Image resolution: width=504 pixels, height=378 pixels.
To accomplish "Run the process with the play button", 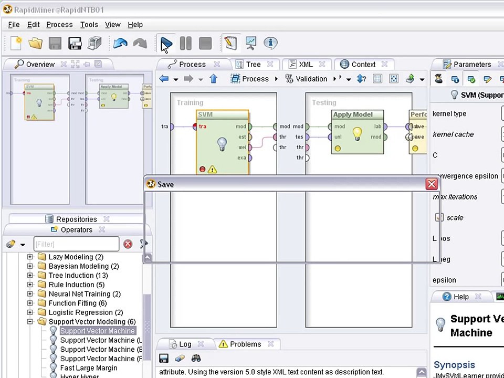I will pyautogui.click(x=166, y=43).
